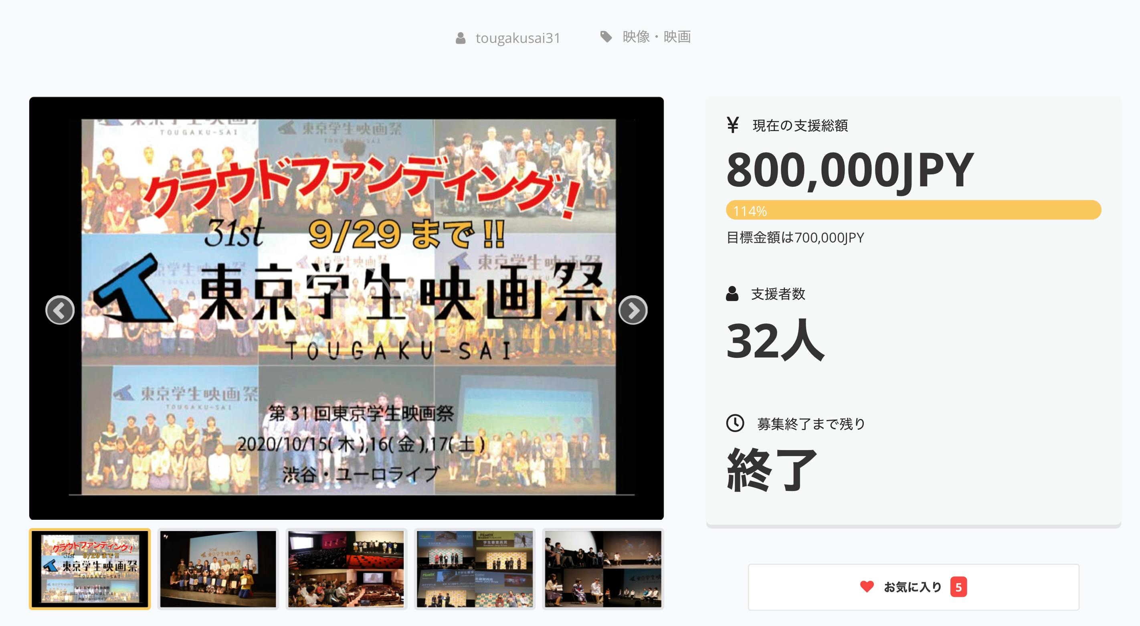Screen dimensions: 1140x626
Task: Open the 映像・映画 category link
Action: [x=656, y=37]
